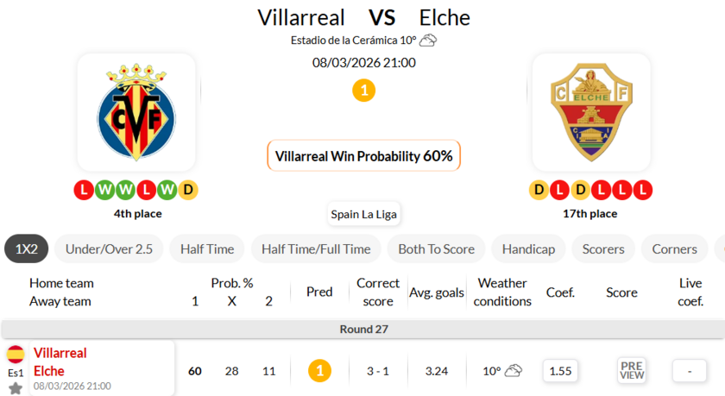Click the Elche club crest logo
Viewport: 725px width, 396px height.
tap(591, 112)
